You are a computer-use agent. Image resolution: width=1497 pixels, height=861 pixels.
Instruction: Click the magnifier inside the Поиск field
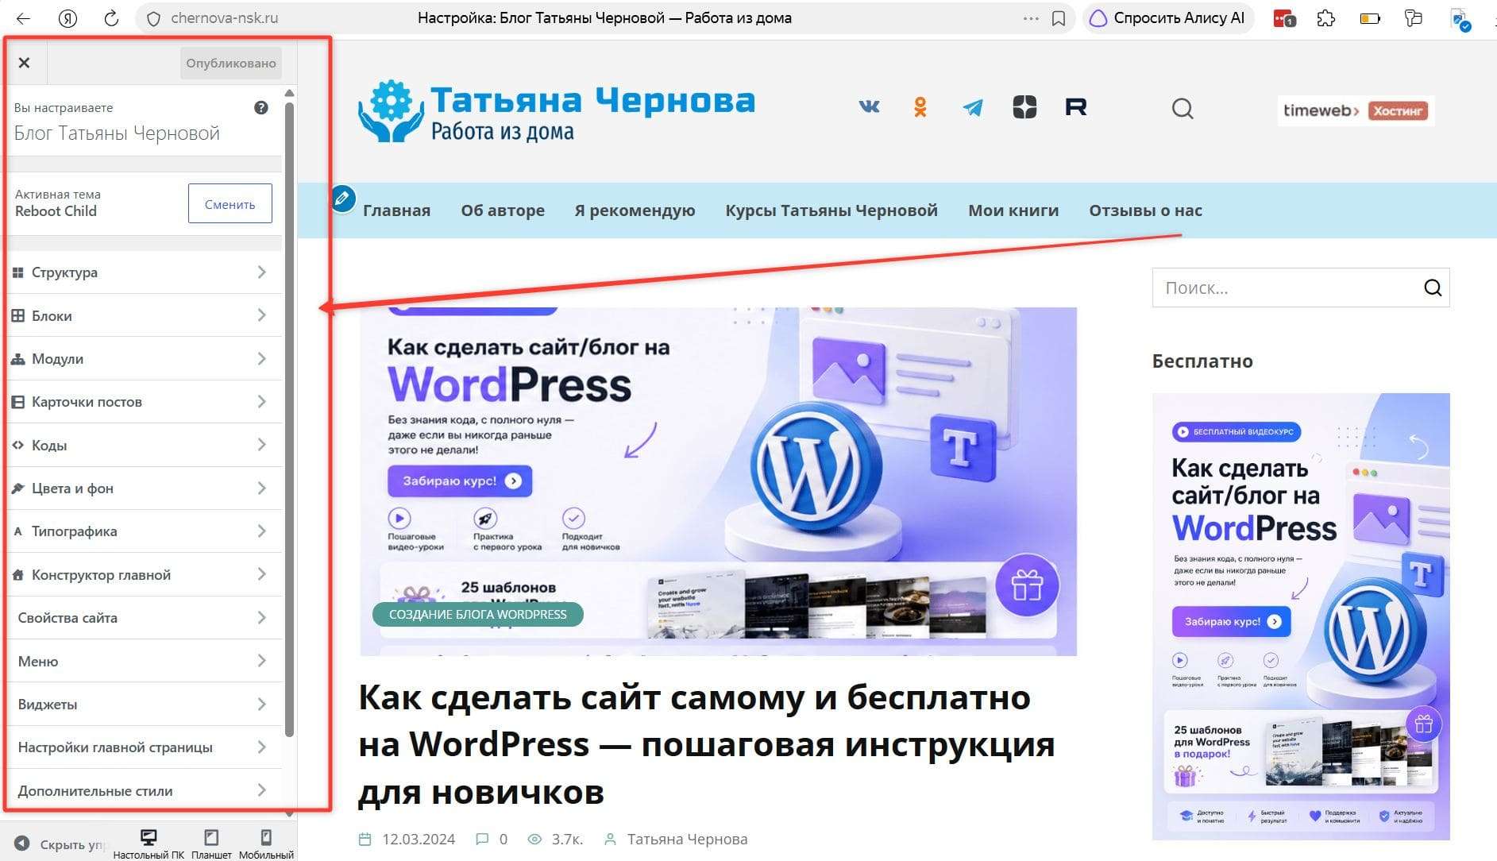1433,288
